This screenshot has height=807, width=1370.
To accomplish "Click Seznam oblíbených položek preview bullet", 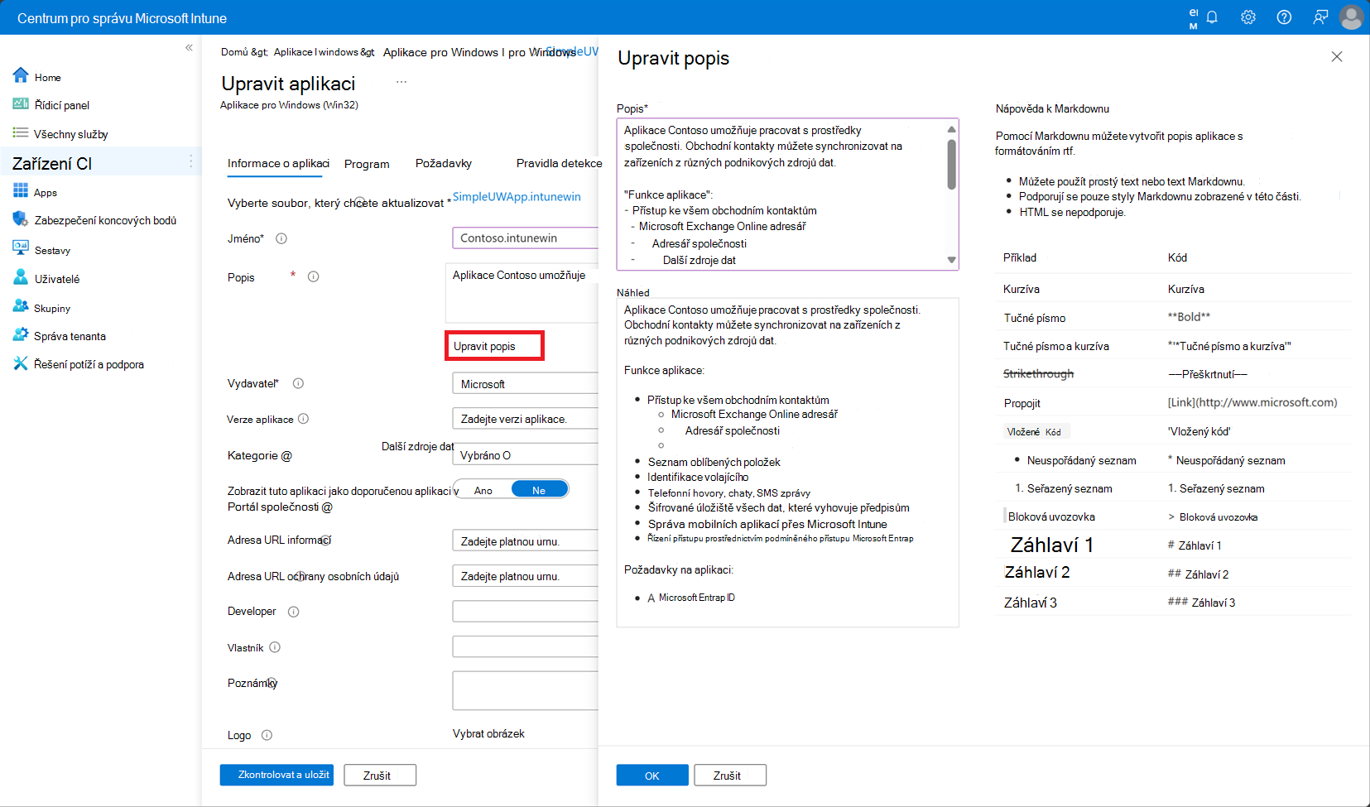I will click(x=714, y=462).
